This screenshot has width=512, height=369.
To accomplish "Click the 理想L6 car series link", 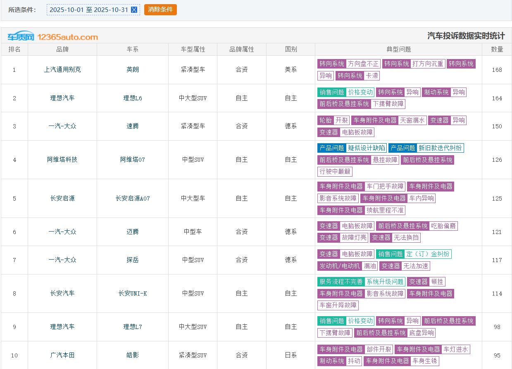I will [x=133, y=98].
